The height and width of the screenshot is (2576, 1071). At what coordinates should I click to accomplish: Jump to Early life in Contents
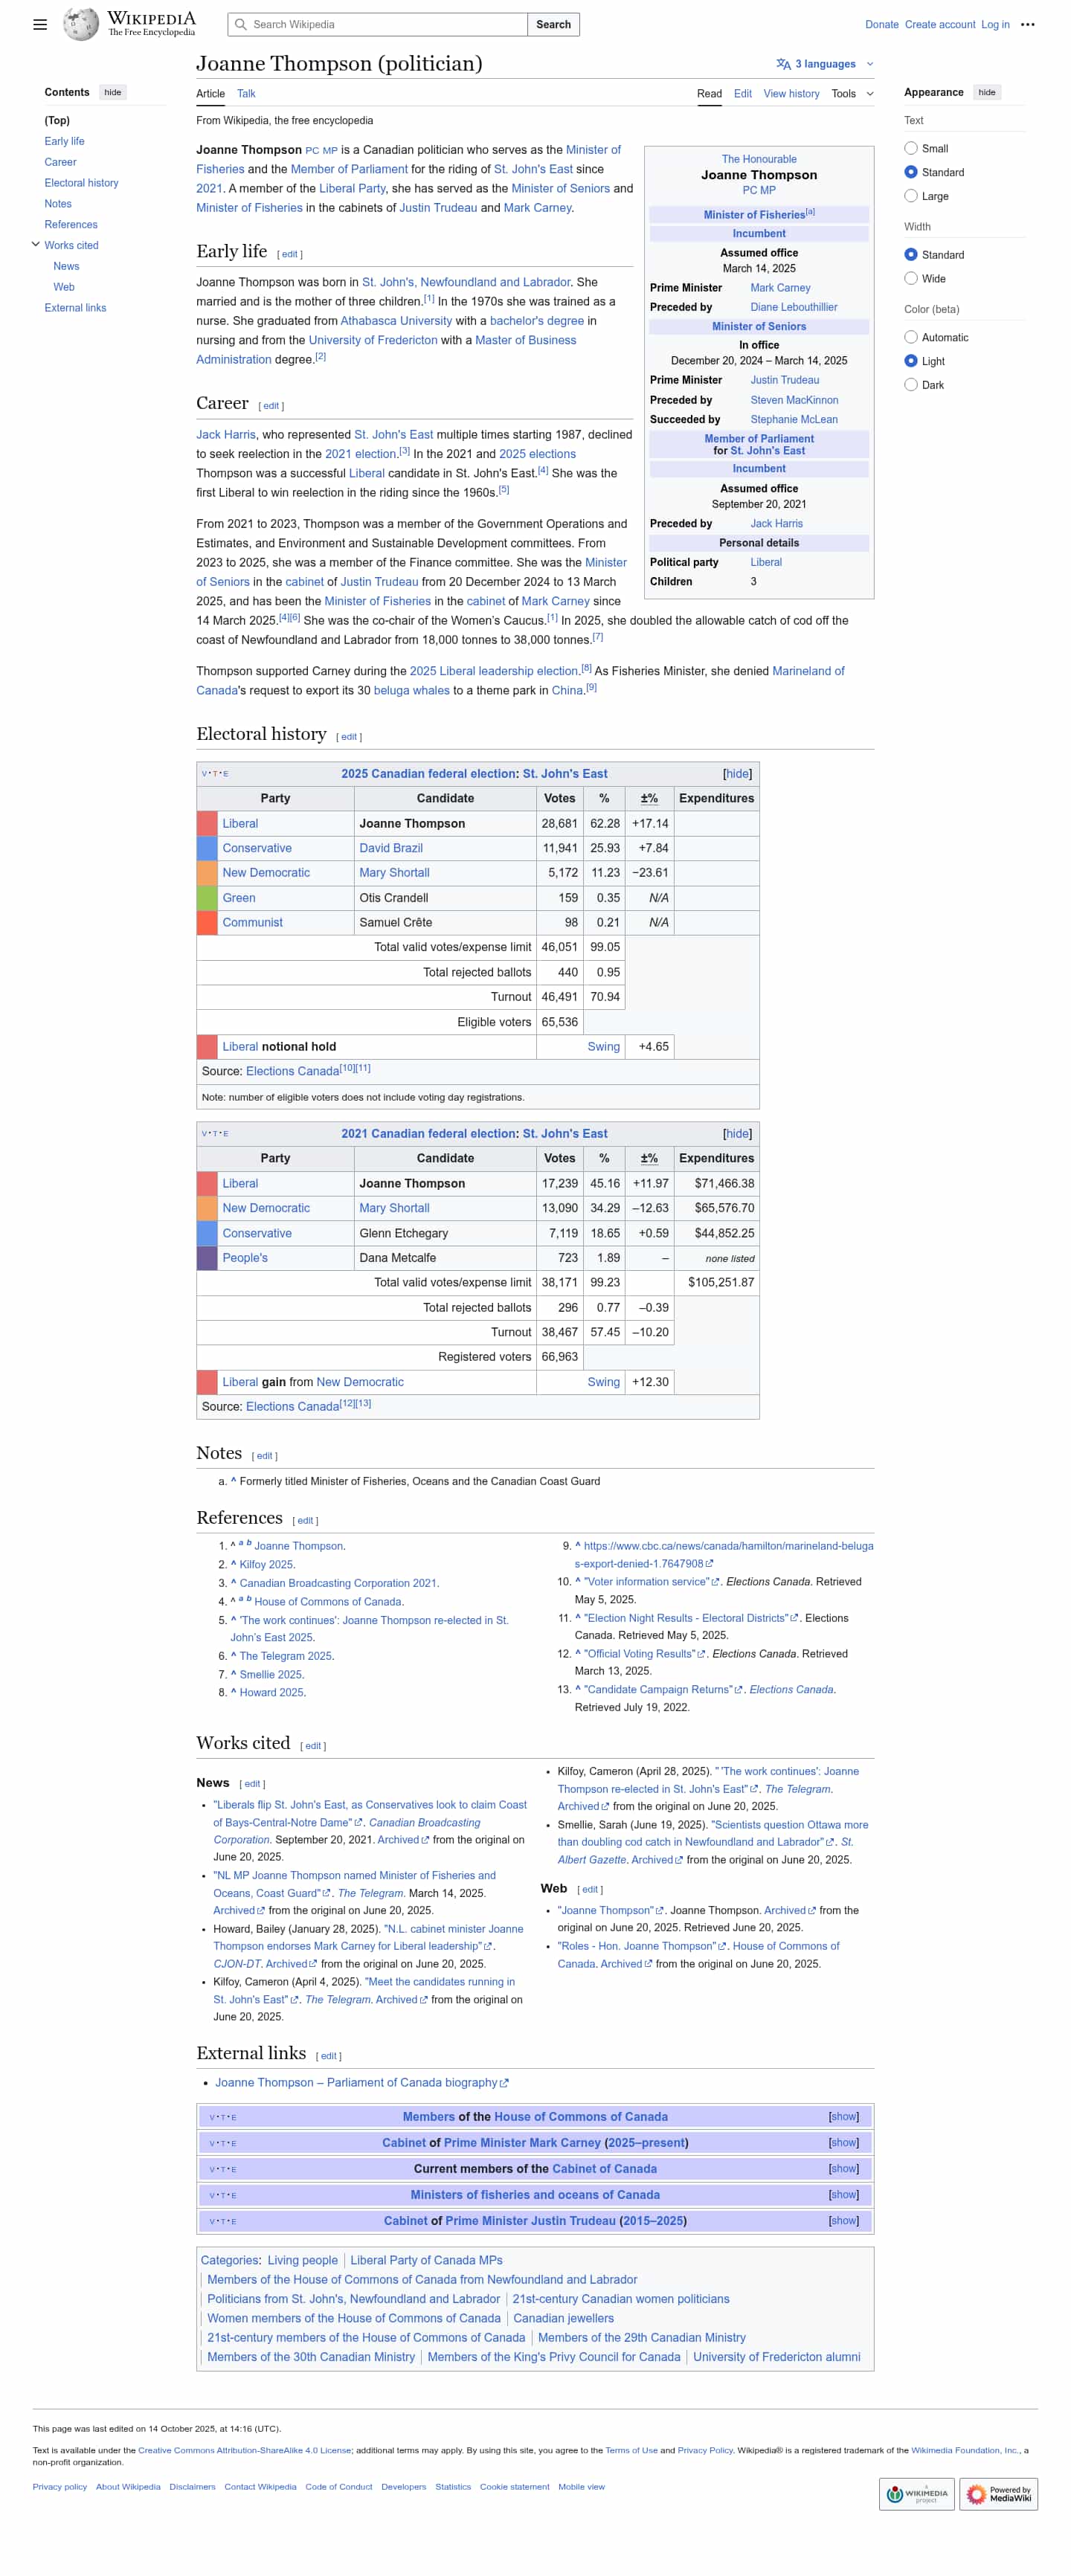[x=64, y=141]
